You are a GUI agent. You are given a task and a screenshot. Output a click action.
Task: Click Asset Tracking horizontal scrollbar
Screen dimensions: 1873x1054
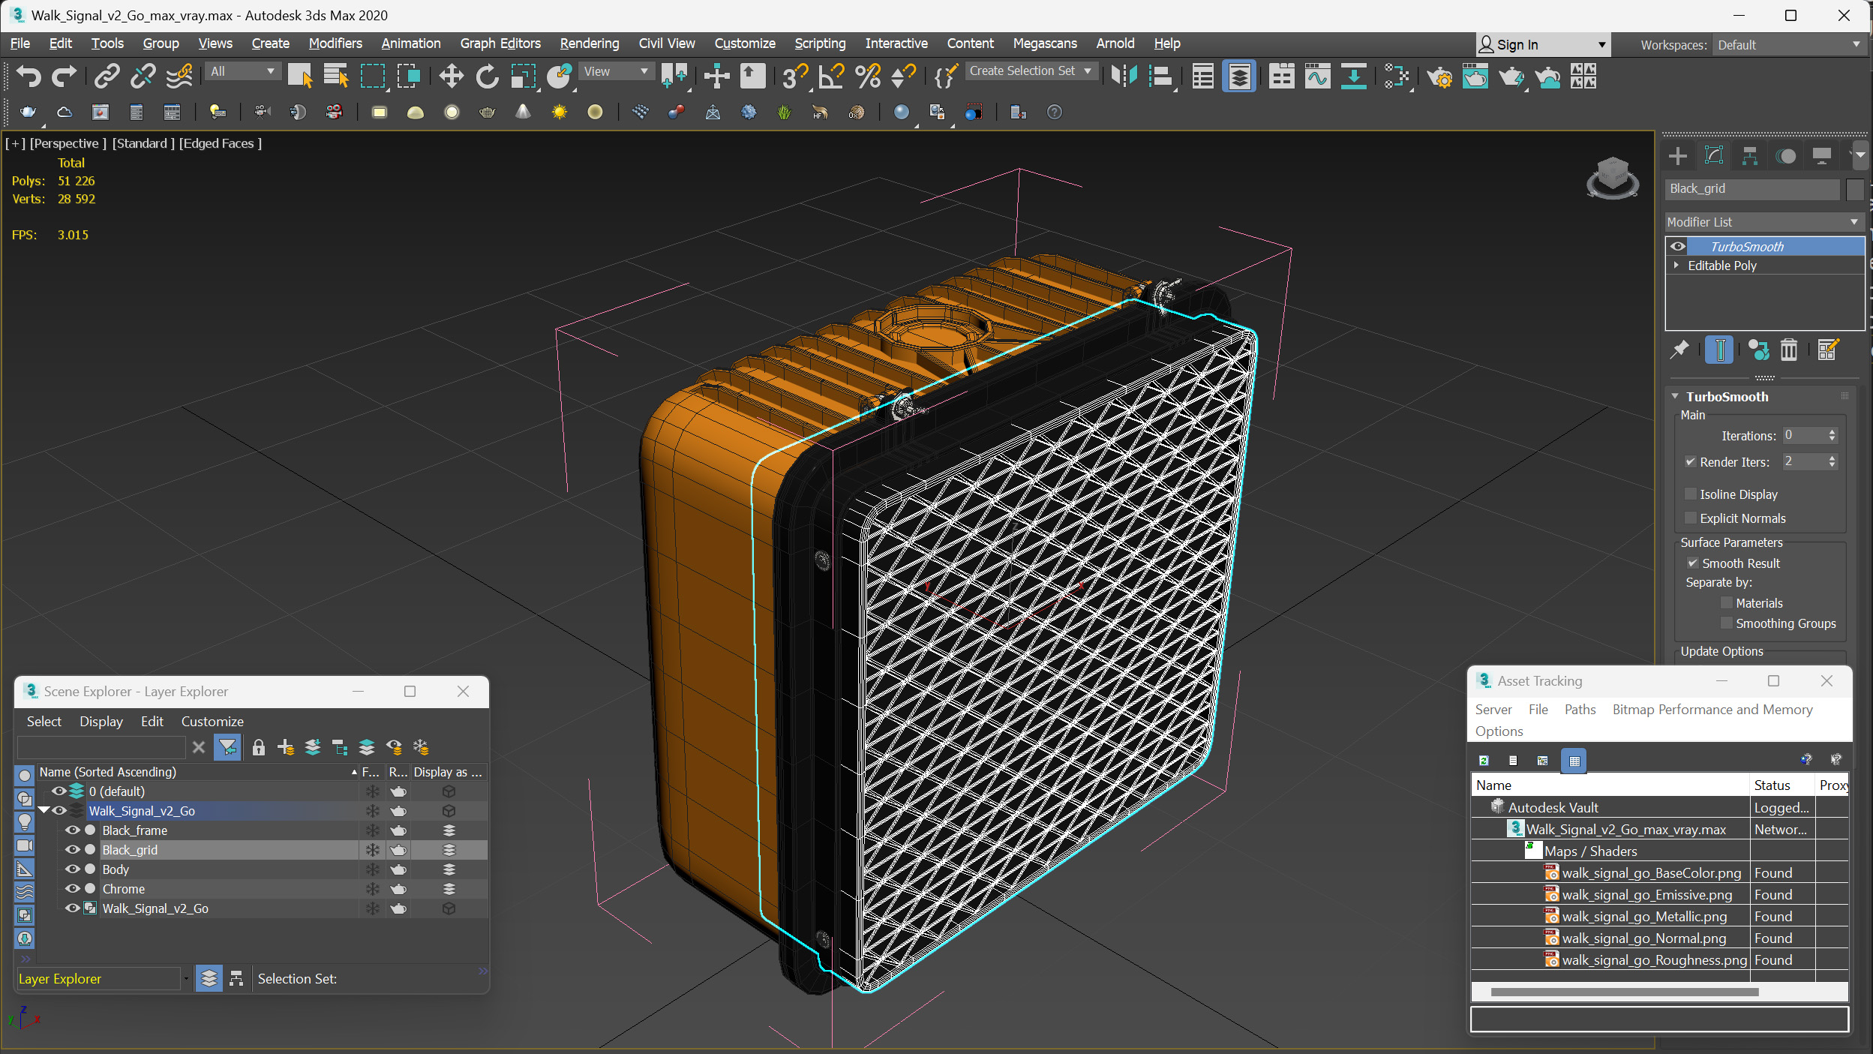[1624, 992]
